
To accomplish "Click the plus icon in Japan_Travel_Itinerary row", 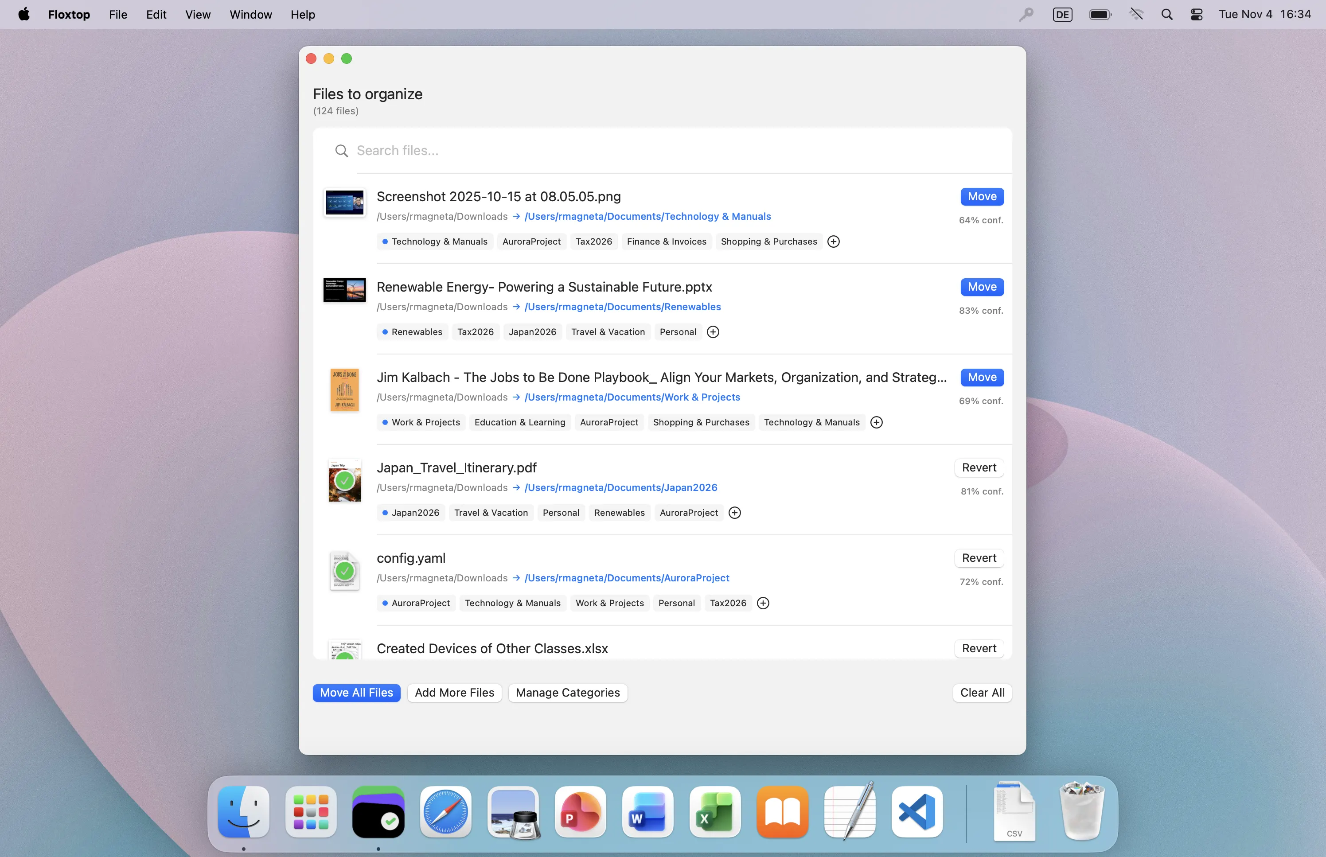I will coord(734,513).
